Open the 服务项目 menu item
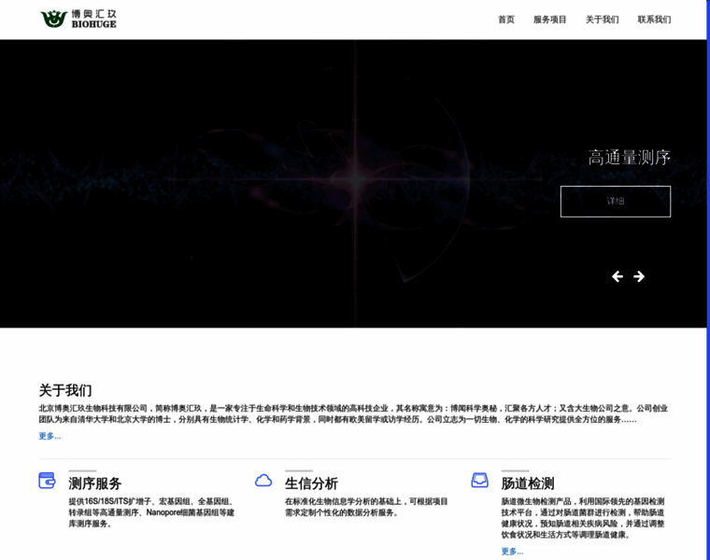 549,20
